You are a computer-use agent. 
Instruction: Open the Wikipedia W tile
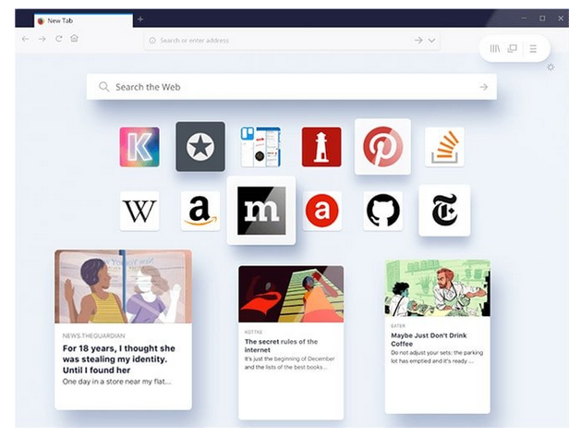[139, 211]
